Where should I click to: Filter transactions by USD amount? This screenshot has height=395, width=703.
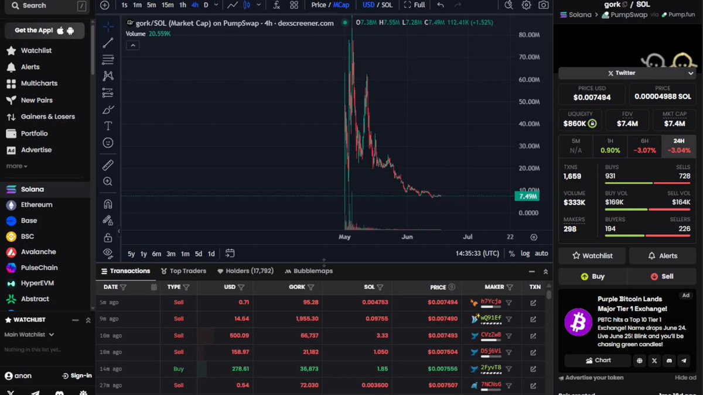(x=241, y=287)
